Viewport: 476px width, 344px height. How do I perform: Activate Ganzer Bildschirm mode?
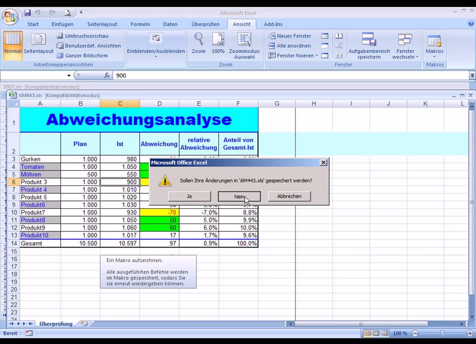(82, 55)
